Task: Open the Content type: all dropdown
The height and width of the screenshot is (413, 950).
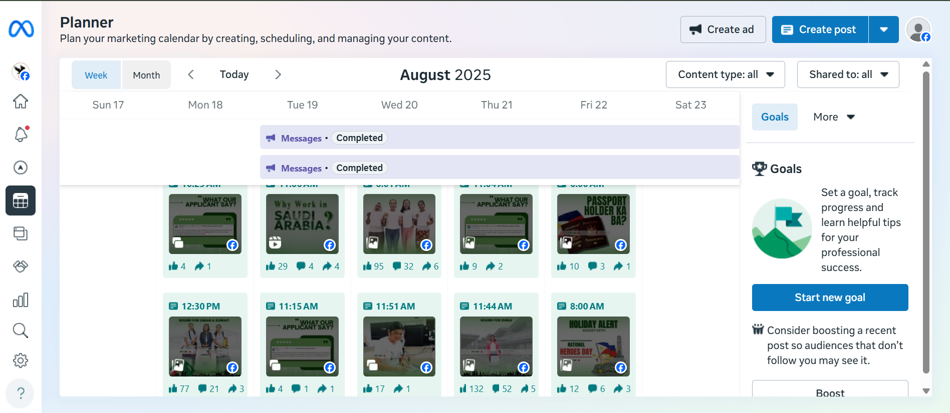Action: pyautogui.click(x=725, y=74)
